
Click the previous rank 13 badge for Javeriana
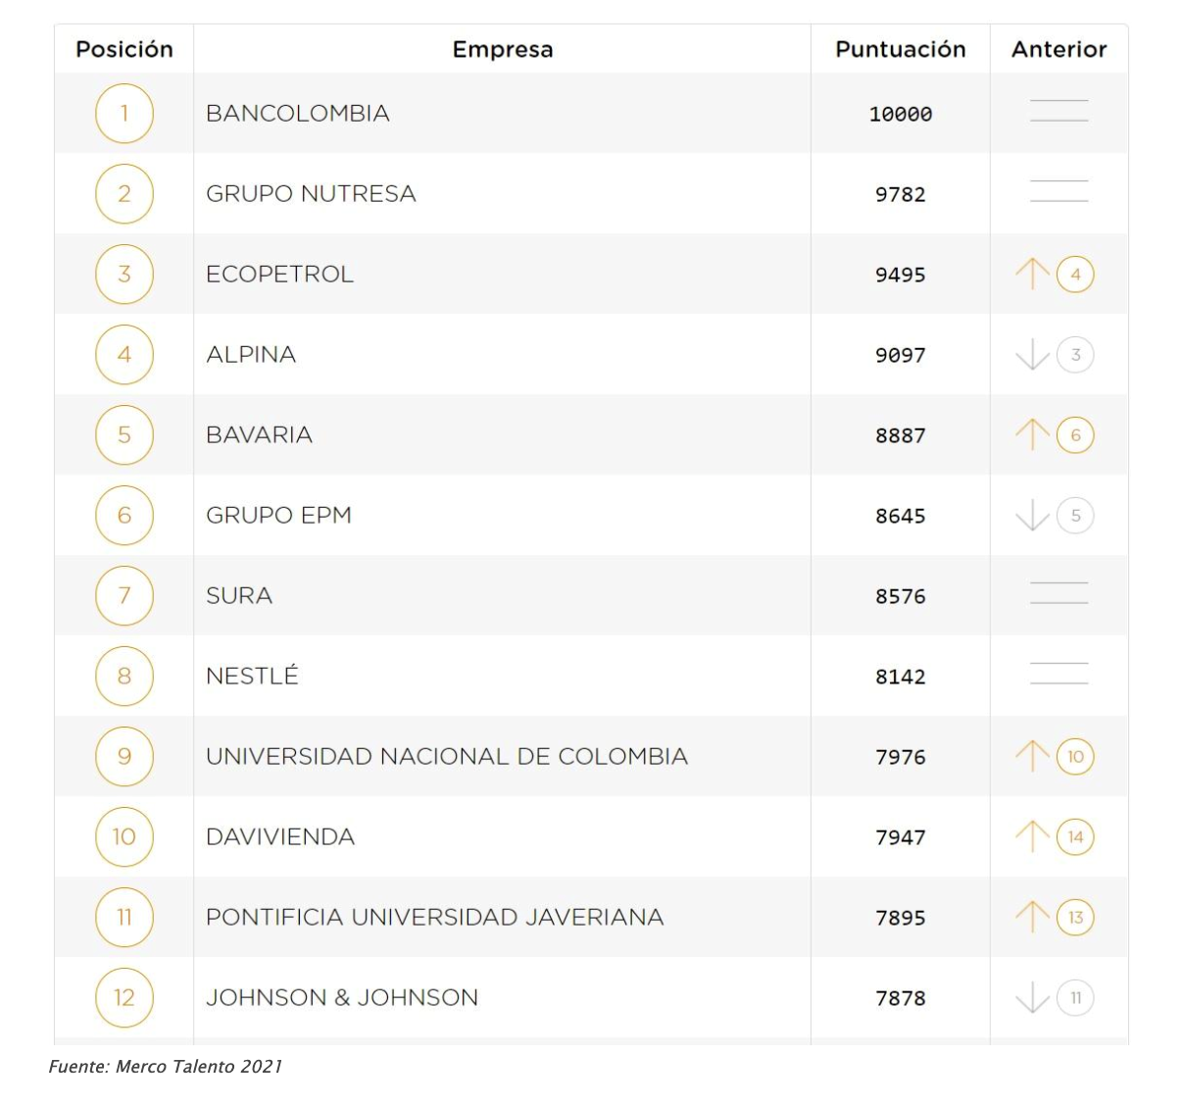(x=1075, y=917)
